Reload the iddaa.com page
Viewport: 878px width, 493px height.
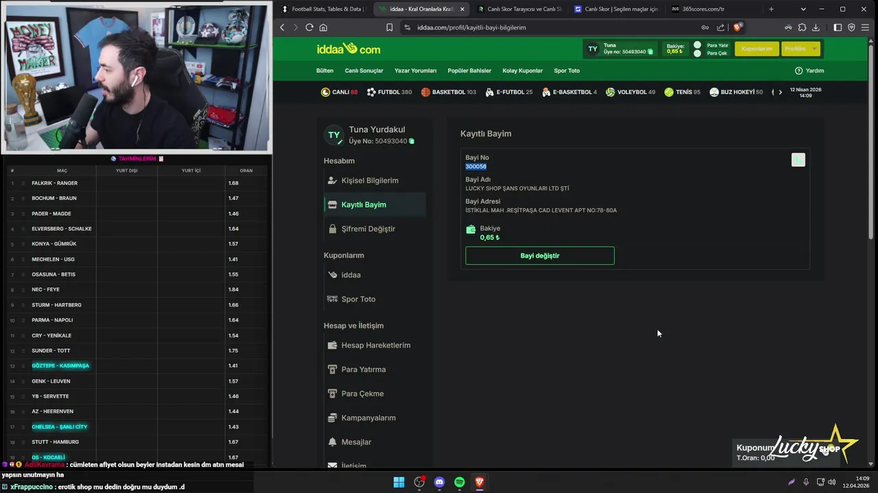309,27
